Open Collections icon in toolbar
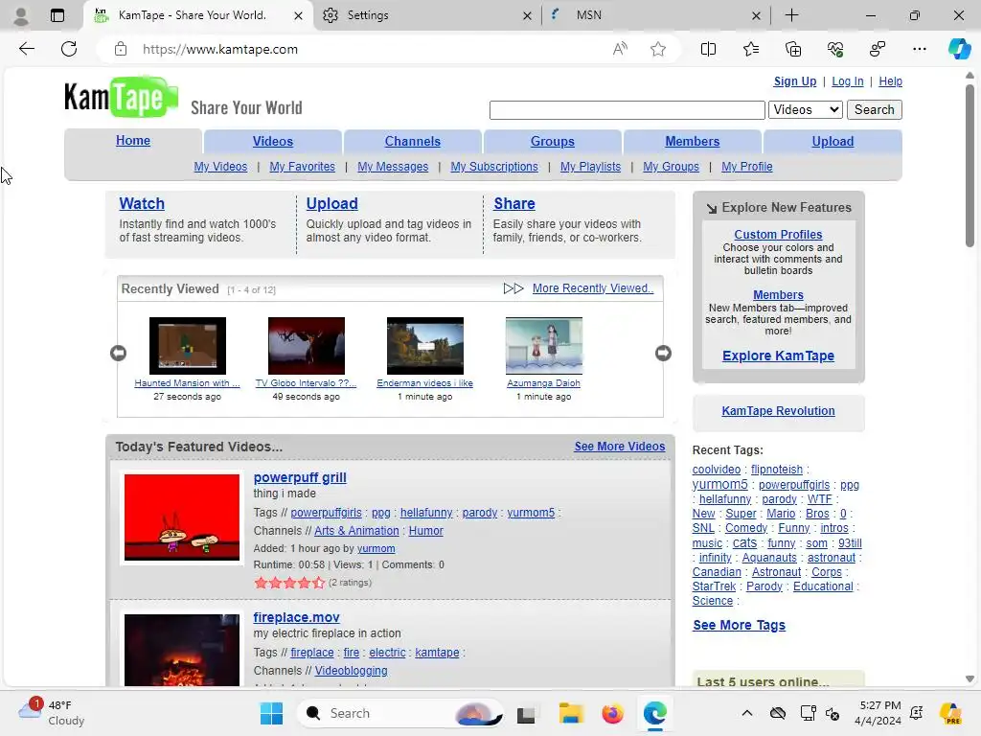 pyautogui.click(x=792, y=49)
